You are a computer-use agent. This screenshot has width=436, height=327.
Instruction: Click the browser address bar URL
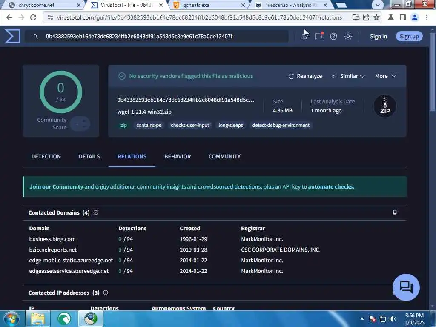199,17
